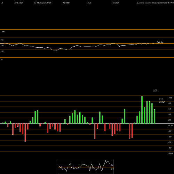Screen dimensions: 174x174
Task: Click the '80' label on MR axis
Action: (169, 103)
